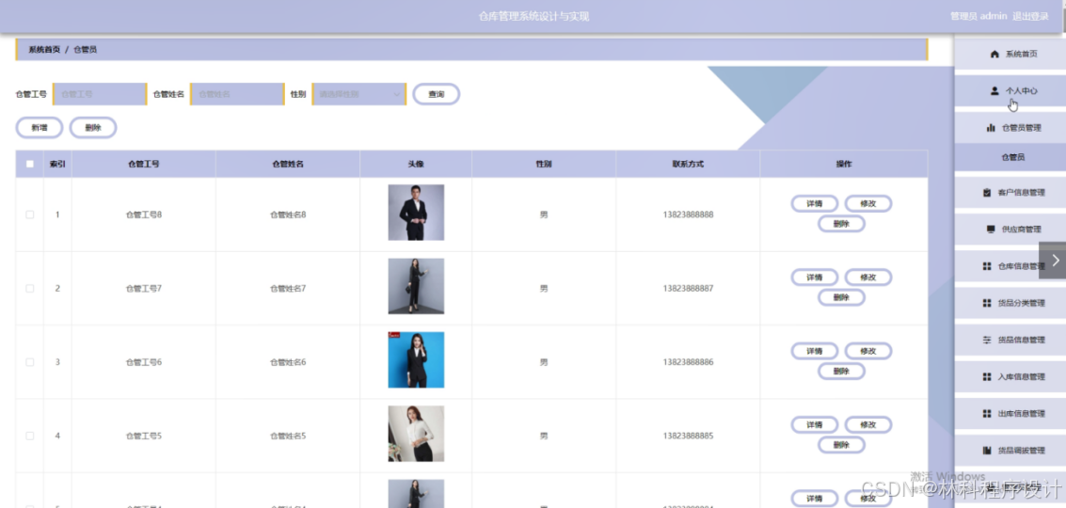
Task: Check the row 1 checkbox for 仓管工号8
Action: [x=30, y=214]
